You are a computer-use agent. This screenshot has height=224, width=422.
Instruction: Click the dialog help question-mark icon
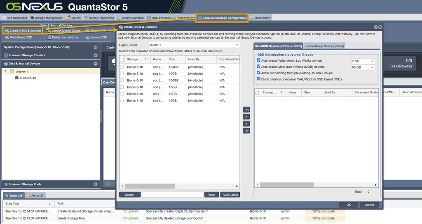click(x=376, y=27)
